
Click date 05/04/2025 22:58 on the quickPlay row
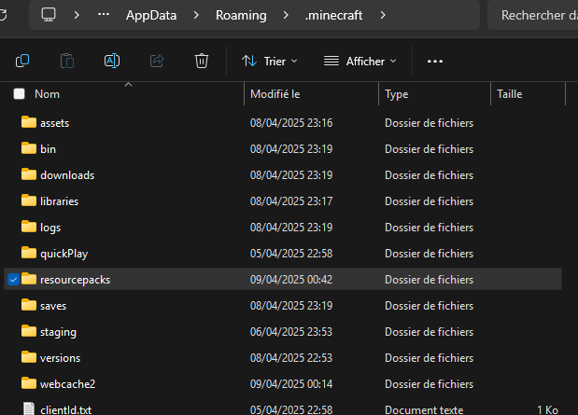click(291, 254)
